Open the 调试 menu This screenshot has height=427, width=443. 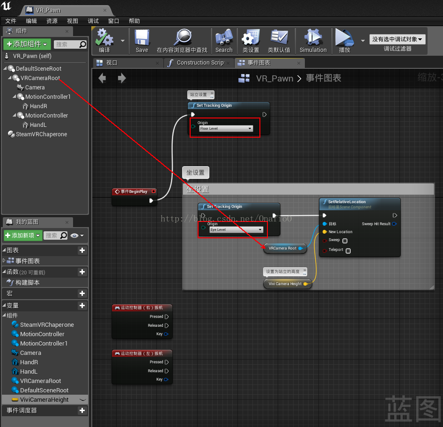click(93, 21)
